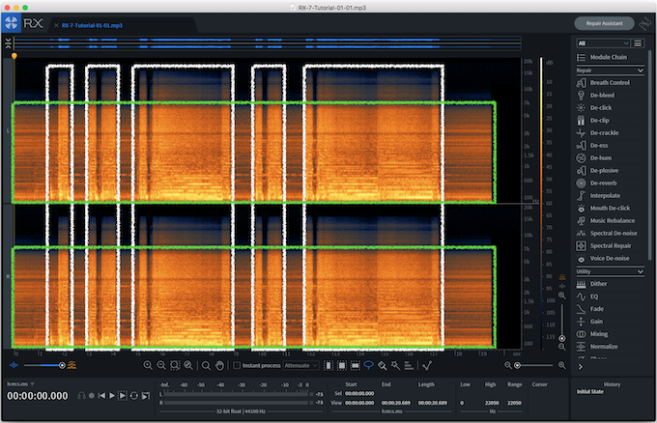
Task: Select the Harmonics selection tool
Action: click(409, 366)
